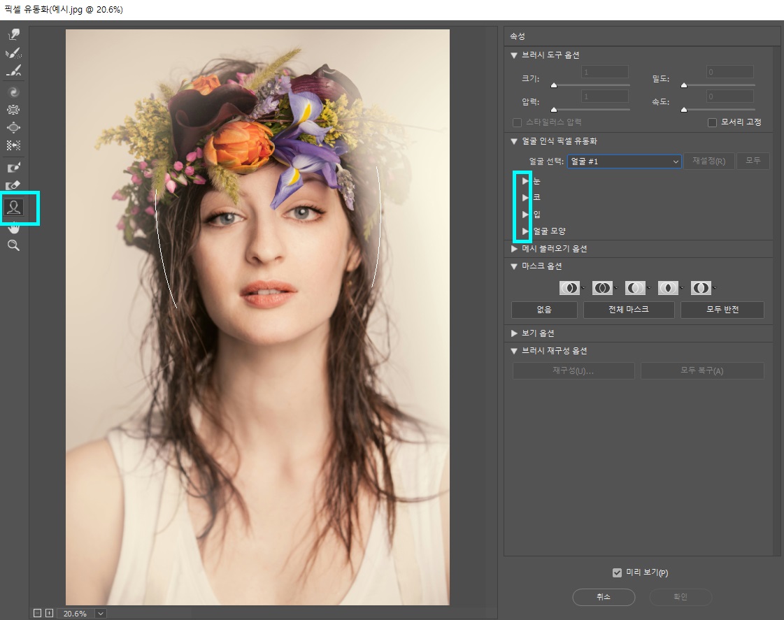Select the Reconstruct tool
Screen dimensions: 784x620
pos(13,53)
